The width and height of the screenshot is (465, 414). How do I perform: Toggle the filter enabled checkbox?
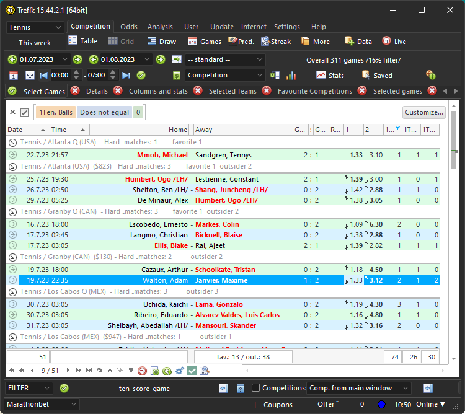point(25,113)
